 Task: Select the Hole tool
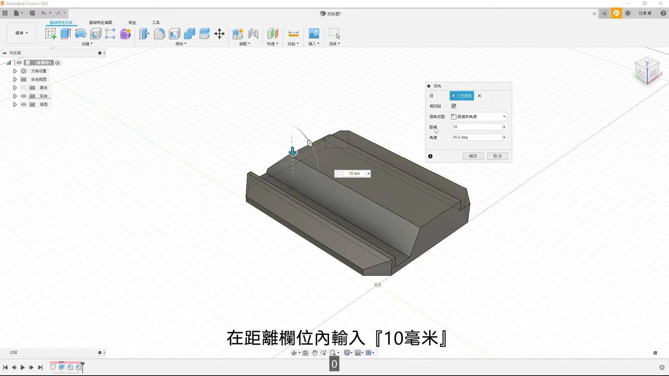(x=95, y=34)
